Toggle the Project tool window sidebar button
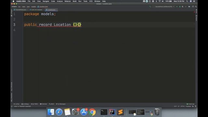The image size is (208, 117). (12, 13)
